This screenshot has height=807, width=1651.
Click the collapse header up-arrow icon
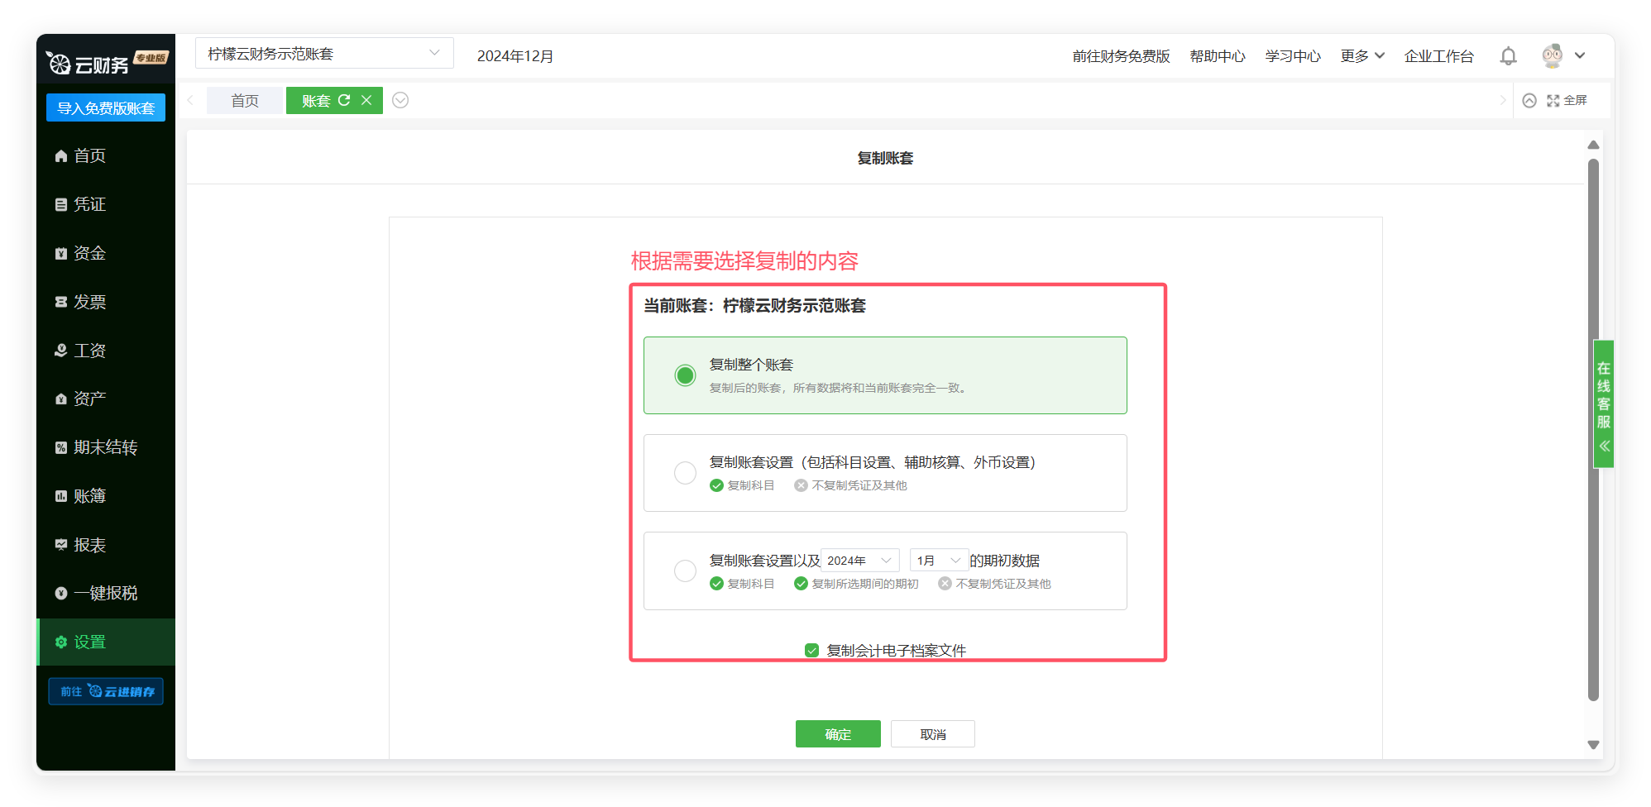(1529, 100)
